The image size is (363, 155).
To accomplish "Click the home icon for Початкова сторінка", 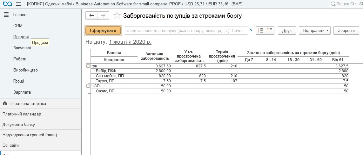I will pos(5,103).
